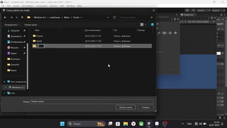The width and height of the screenshot is (227, 128).
Task: Click the Отмена button
Action: pyautogui.click(x=145, y=107)
